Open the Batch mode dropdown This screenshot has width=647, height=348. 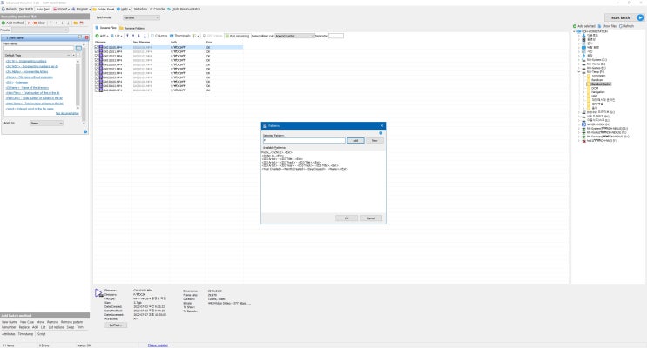(141, 17)
